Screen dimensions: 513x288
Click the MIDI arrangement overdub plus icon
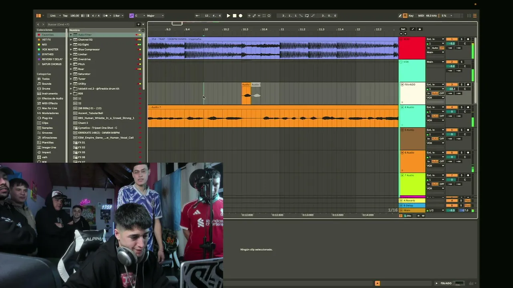[x=249, y=16]
